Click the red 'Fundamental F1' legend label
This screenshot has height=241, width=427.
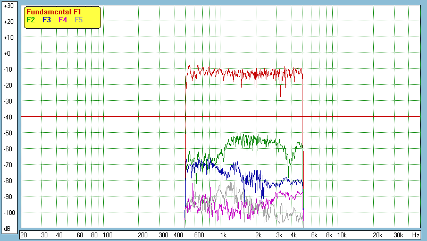(54, 12)
